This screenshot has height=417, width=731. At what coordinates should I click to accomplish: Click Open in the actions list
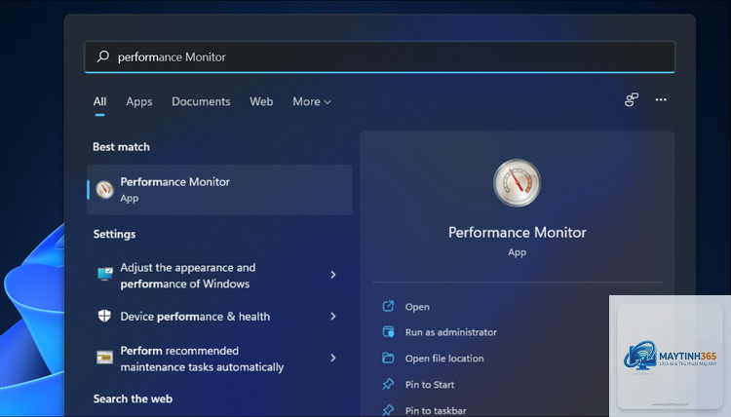(417, 307)
